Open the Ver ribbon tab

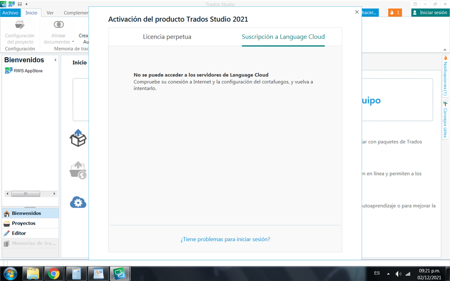(x=50, y=12)
